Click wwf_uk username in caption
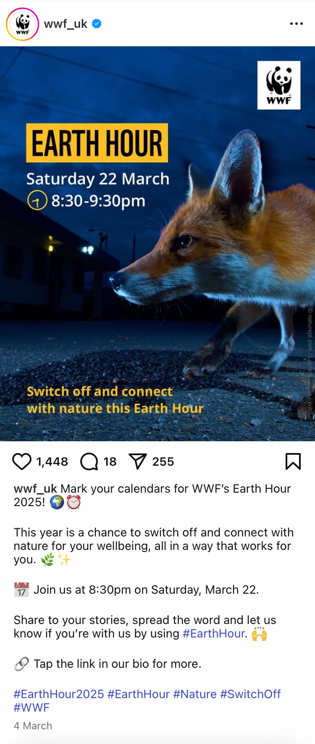 tap(35, 488)
